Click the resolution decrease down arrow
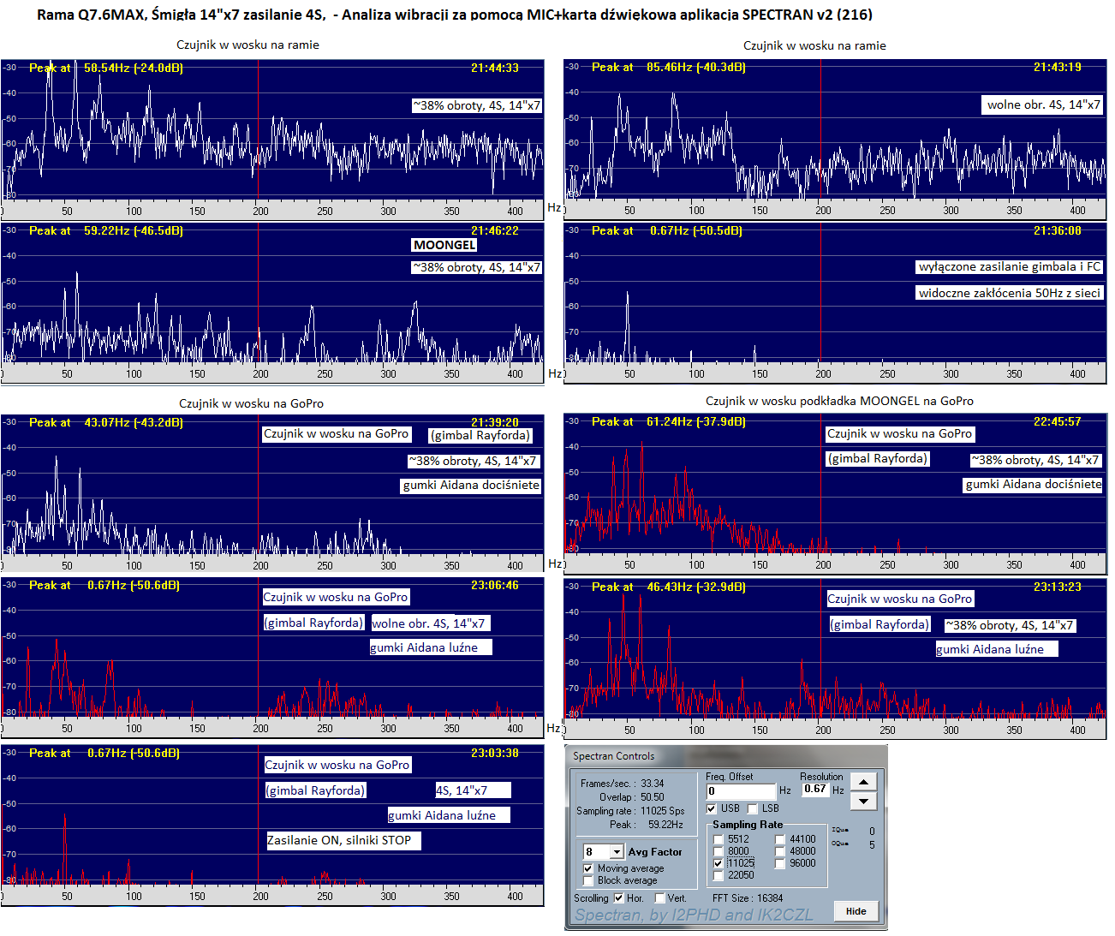Image resolution: width=1115 pixels, height=936 pixels. [x=863, y=801]
